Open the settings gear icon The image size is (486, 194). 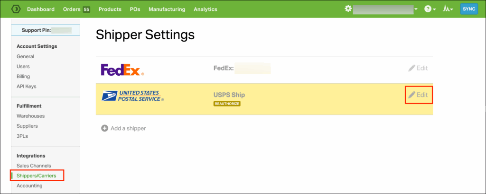coord(348,9)
